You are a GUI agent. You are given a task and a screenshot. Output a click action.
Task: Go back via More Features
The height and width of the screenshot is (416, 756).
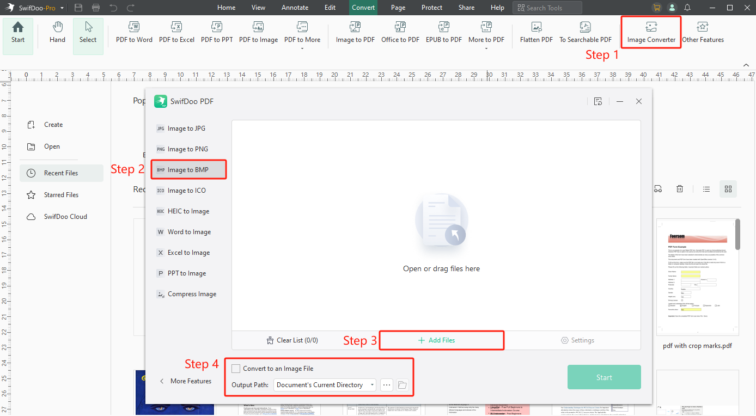(x=185, y=381)
